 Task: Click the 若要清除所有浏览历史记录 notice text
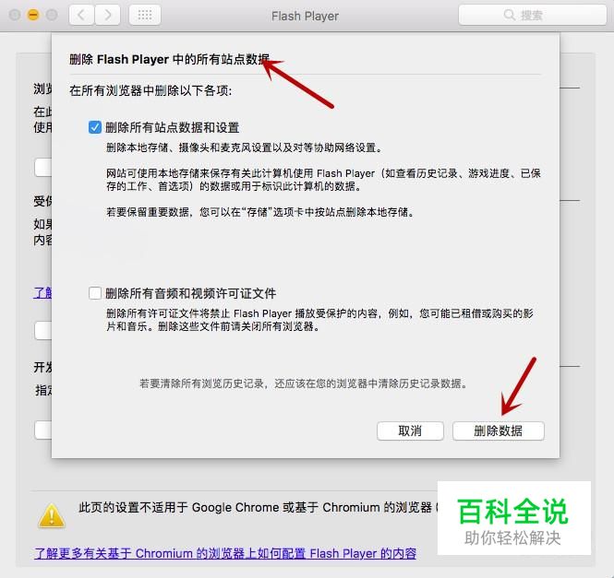click(305, 383)
